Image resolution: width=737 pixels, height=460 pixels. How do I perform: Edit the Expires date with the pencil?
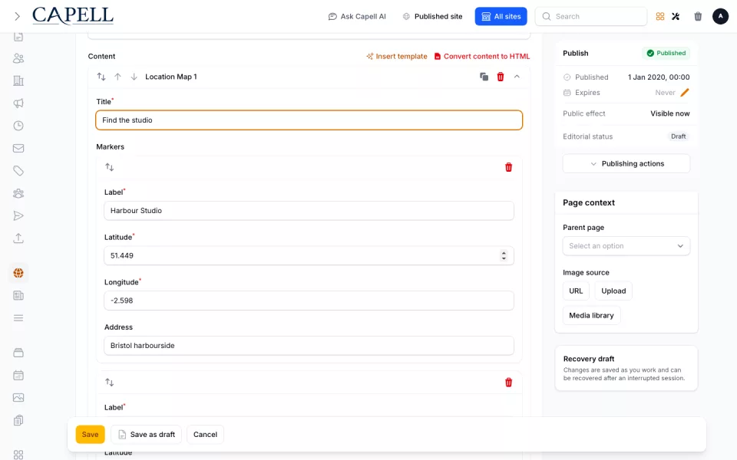[x=685, y=93]
